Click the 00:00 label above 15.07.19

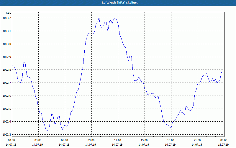224,140
